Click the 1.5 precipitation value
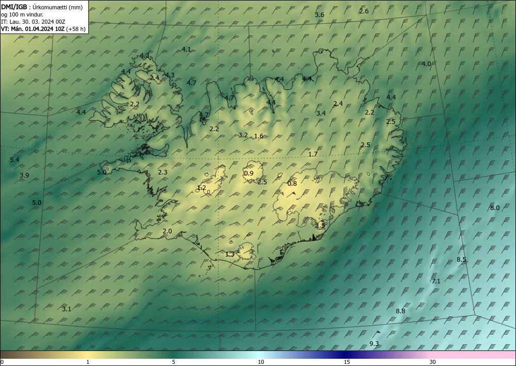The image size is (516, 366). [x=320, y=226]
